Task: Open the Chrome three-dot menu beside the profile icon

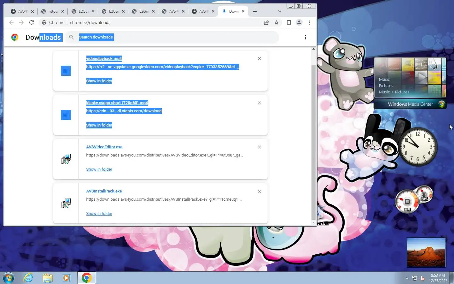Action: tap(309, 22)
